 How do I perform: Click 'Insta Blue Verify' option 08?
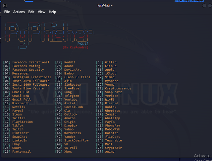[x=28, y=88]
